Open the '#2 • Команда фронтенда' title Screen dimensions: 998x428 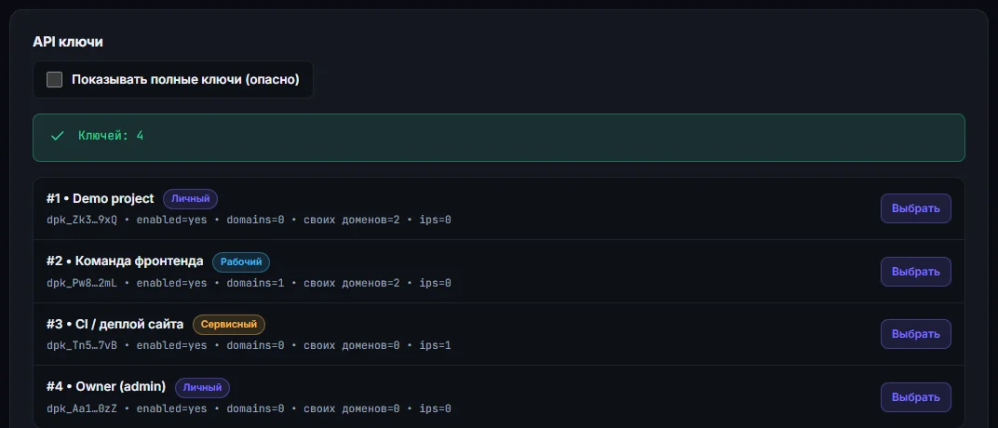pyautogui.click(x=125, y=261)
